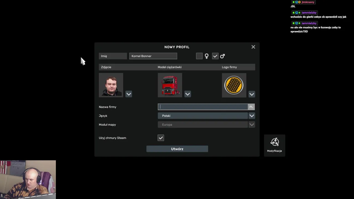Click the Europa map module field
354x199 pixels.
click(203, 125)
